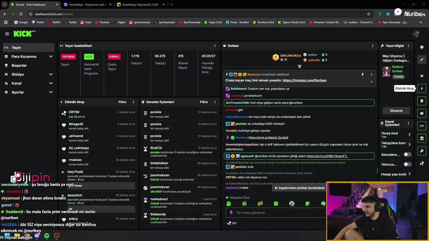Click the chat scrollbar

click(x=377, y=170)
